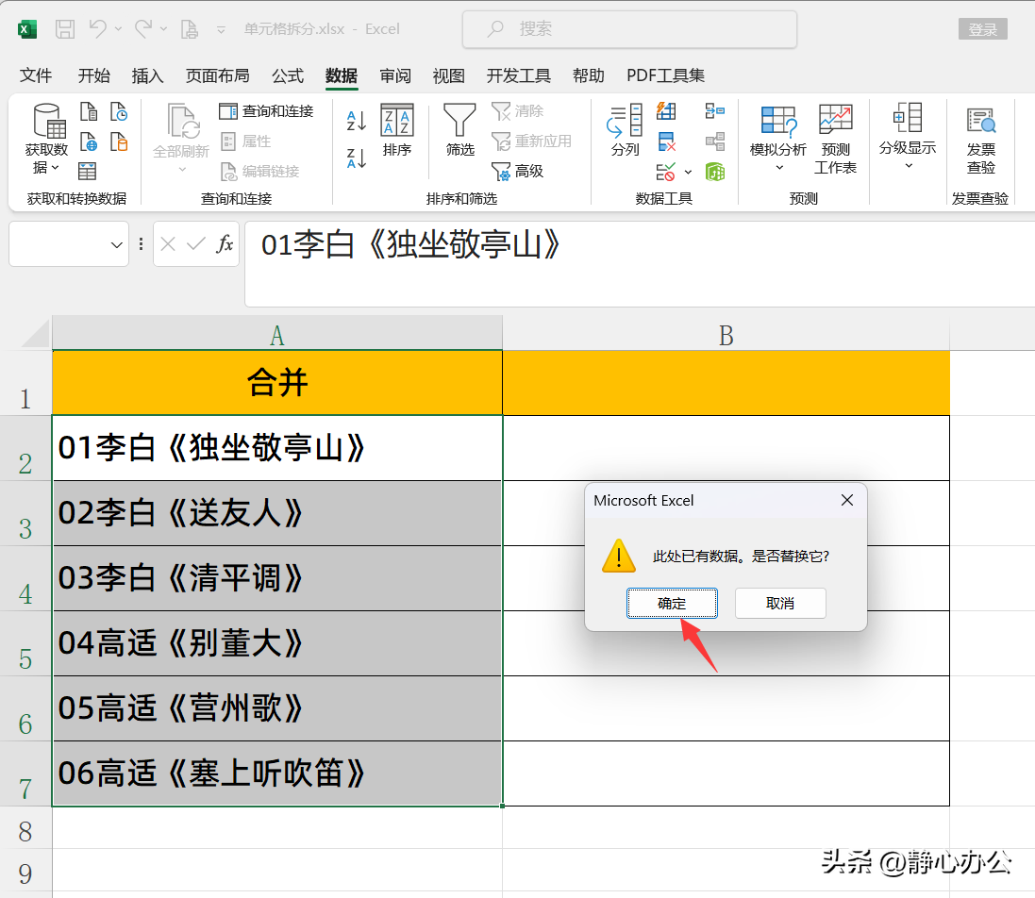Click the Sign in (登录) button

982,29
